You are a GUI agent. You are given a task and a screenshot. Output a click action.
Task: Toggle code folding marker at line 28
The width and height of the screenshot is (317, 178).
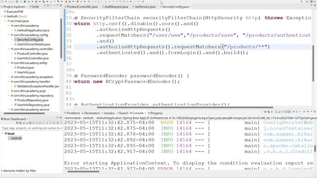tap(73, 12)
